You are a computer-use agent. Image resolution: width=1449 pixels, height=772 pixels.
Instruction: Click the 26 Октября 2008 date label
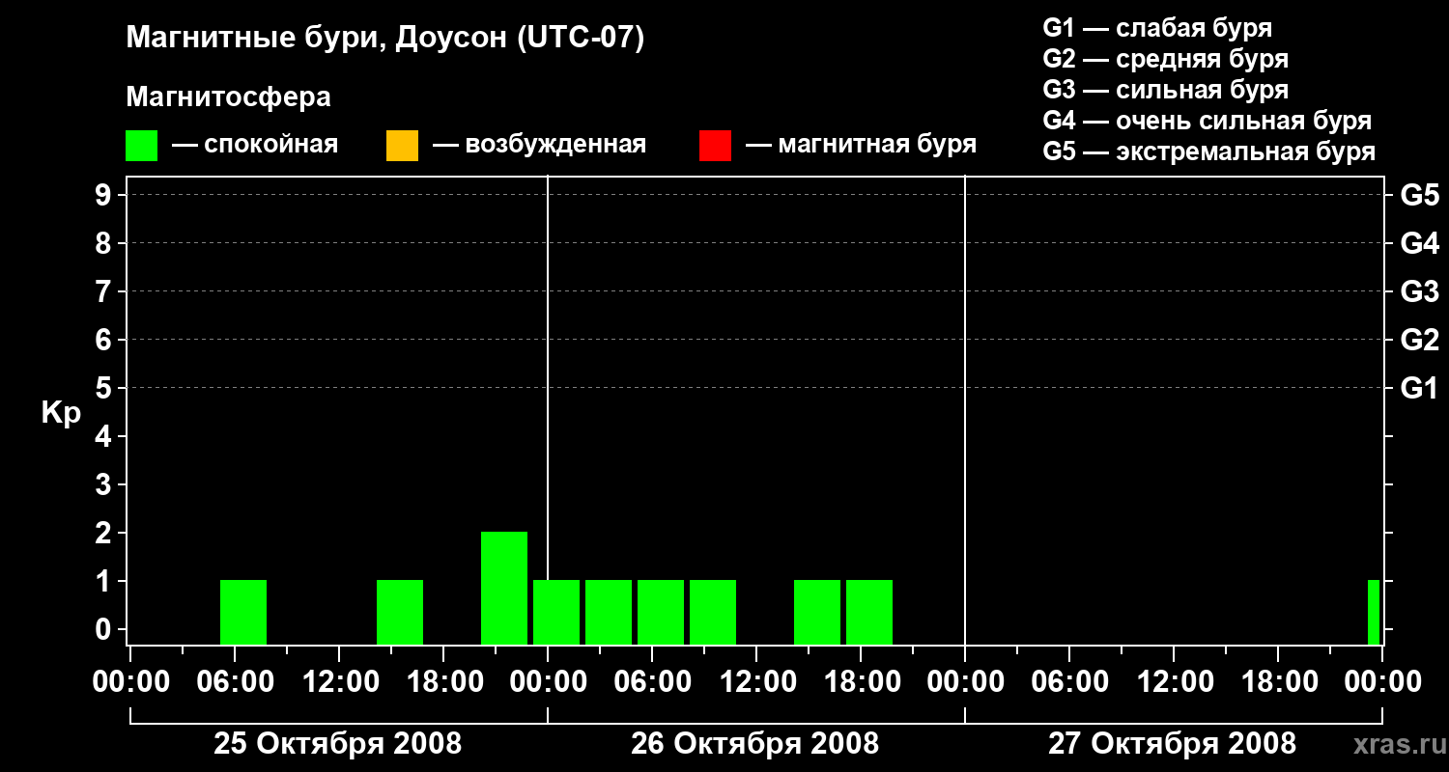754,744
